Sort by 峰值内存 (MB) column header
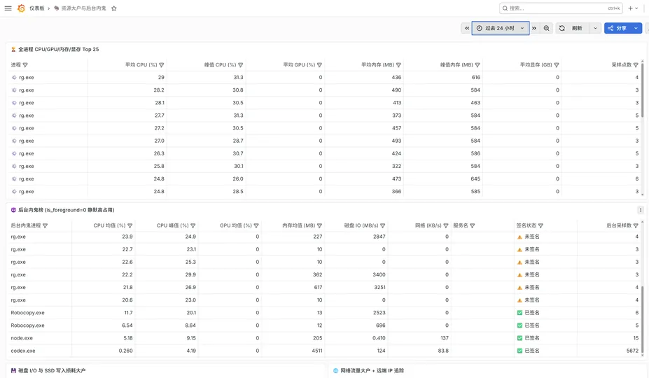Screen dimensions: 649x378 pos(456,65)
